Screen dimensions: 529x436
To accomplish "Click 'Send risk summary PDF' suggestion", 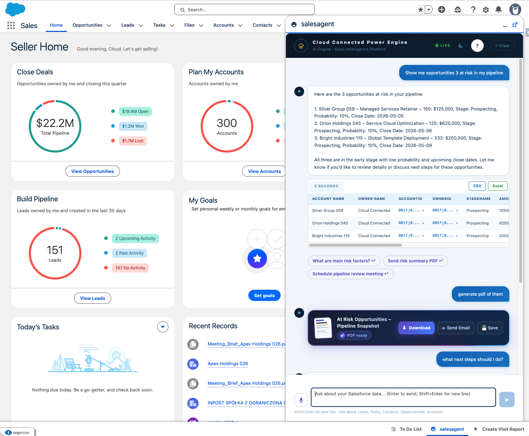I will 415,261.
